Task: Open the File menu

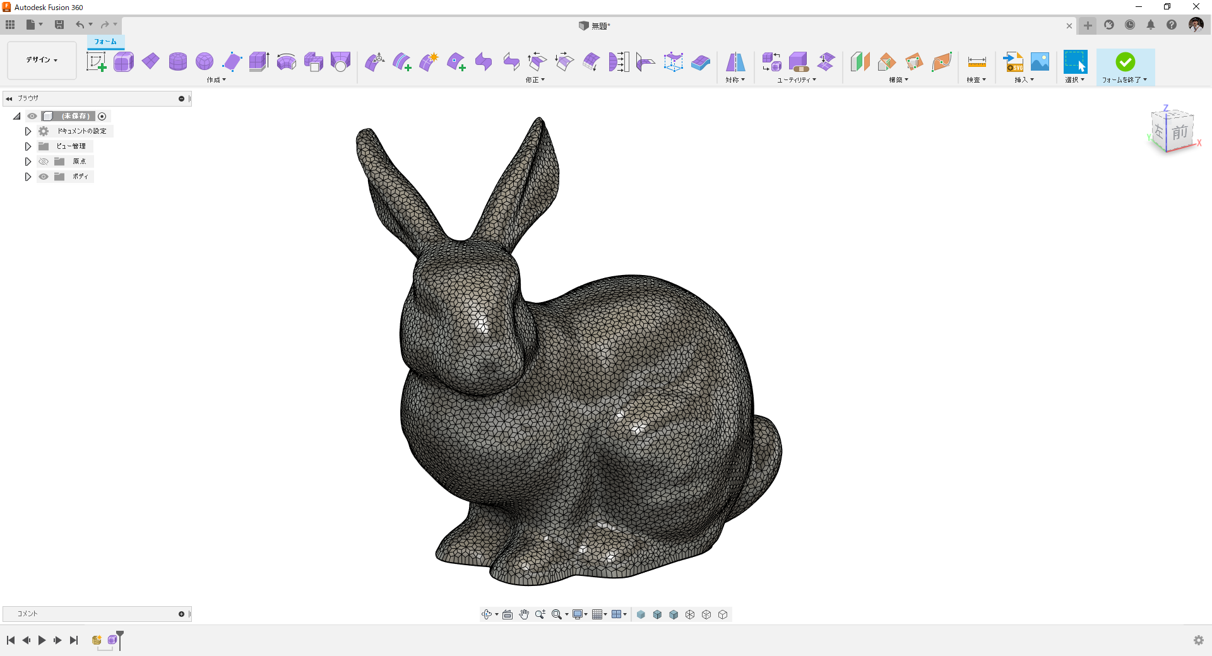Action: 32,25
